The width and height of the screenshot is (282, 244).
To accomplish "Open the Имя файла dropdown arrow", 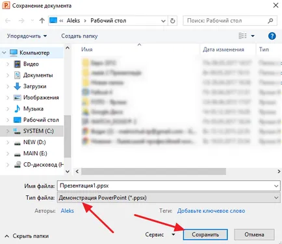I will tap(276, 186).
